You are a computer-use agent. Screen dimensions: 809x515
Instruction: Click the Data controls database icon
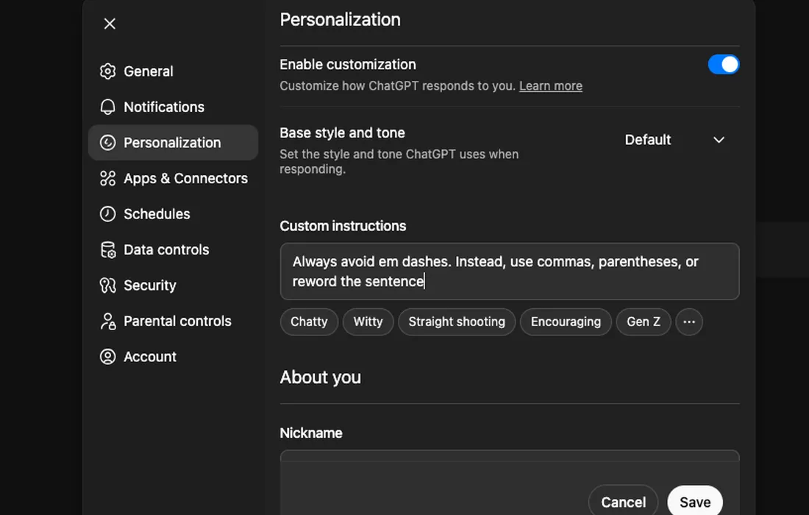pos(108,249)
